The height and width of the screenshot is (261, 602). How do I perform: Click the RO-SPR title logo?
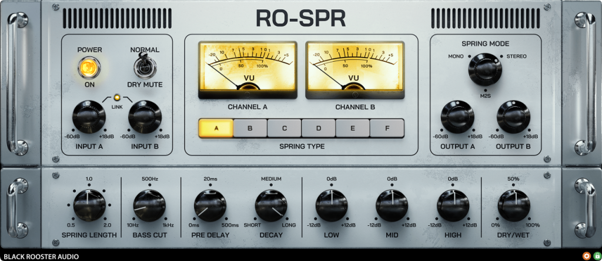301,18
